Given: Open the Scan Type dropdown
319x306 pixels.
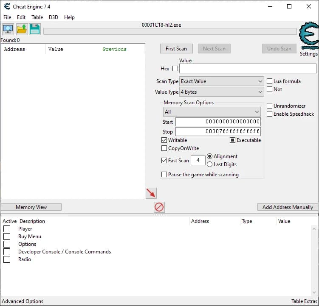Looking at the screenshot, I should pyautogui.click(x=222, y=81).
